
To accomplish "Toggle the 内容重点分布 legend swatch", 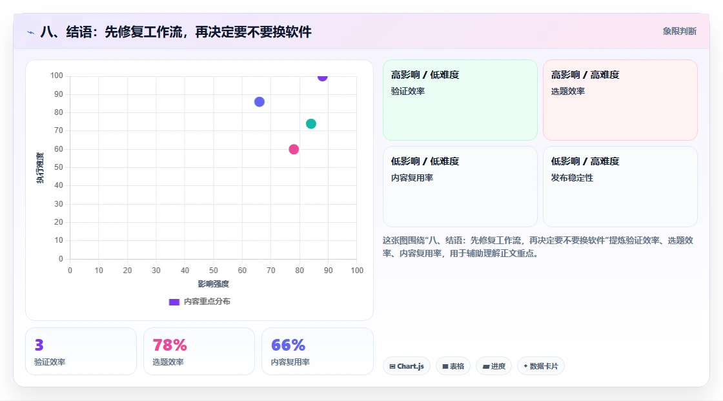I will 174,302.
